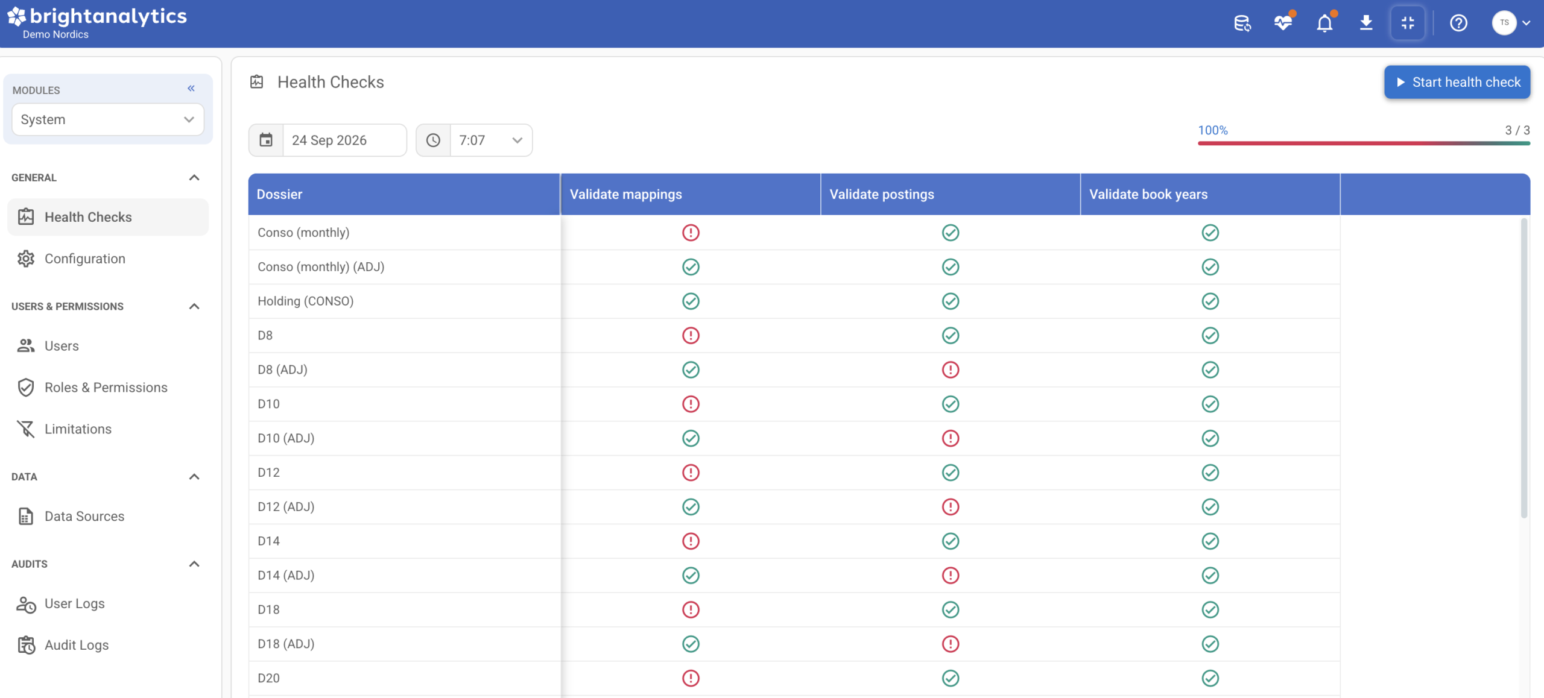Toggle the exit fullscreen icon
The image size is (1544, 698).
1408,23
